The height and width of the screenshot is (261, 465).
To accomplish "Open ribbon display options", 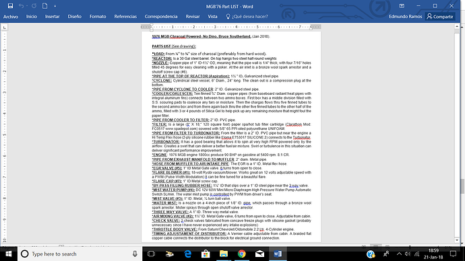I will pos(402,6).
